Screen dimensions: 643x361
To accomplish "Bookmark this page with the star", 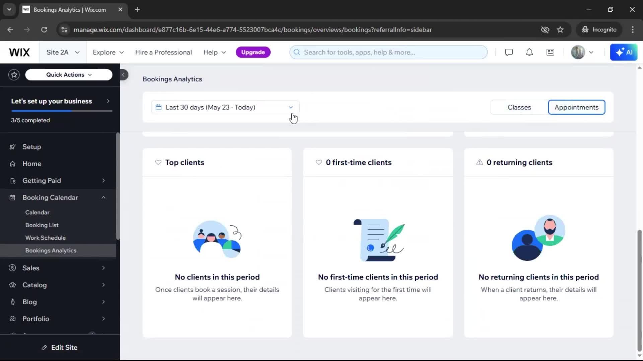I will click(560, 30).
